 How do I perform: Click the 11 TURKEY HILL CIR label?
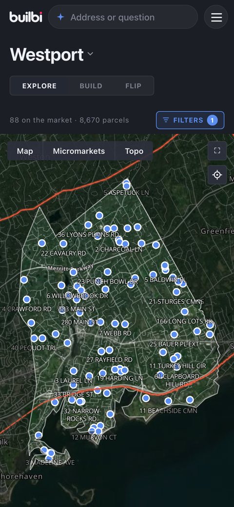(177, 366)
